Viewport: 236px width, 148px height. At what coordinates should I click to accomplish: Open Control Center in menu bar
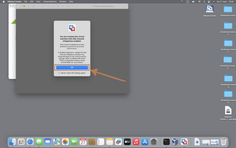tap(209, 2)
